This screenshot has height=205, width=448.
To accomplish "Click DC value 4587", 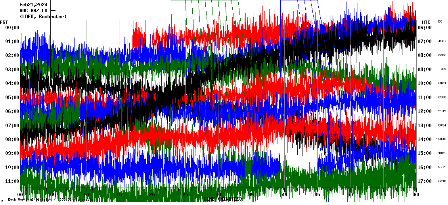I will click(x=442, y=41).
